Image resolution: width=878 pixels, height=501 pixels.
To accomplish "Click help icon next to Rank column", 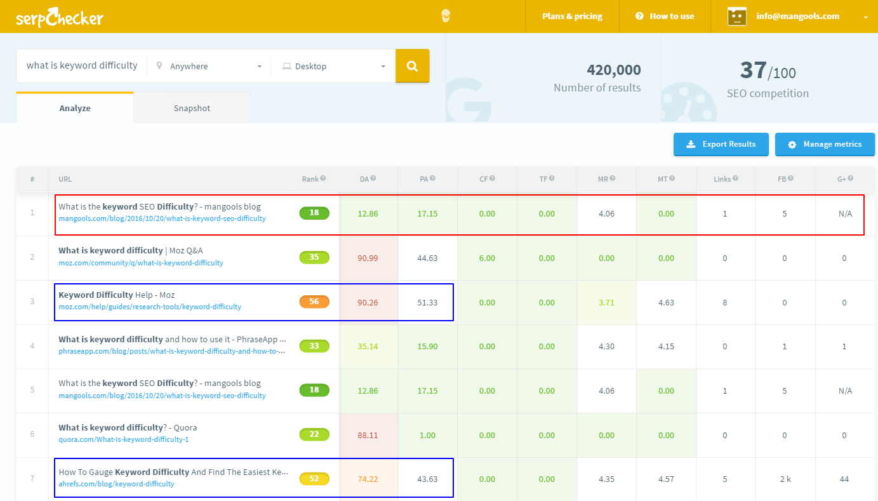I will point(323,179).
